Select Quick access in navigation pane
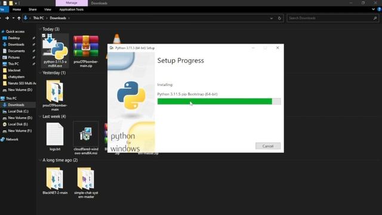 pos(15,32)
